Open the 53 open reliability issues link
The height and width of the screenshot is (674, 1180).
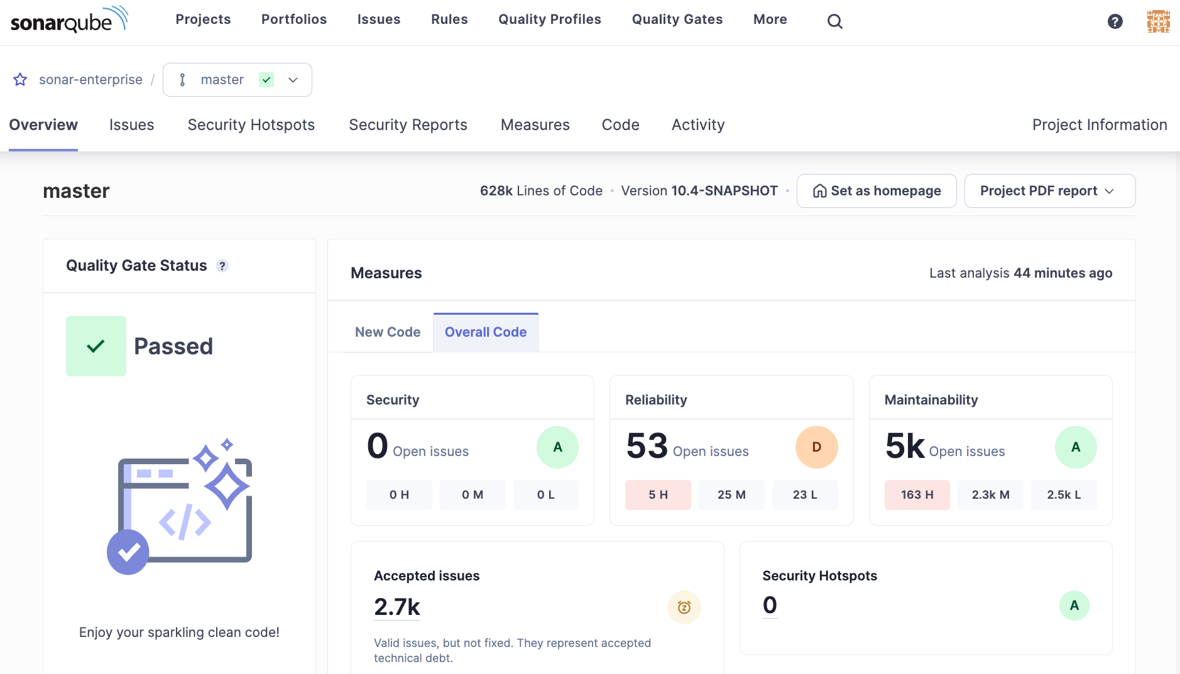coord(647,446)
